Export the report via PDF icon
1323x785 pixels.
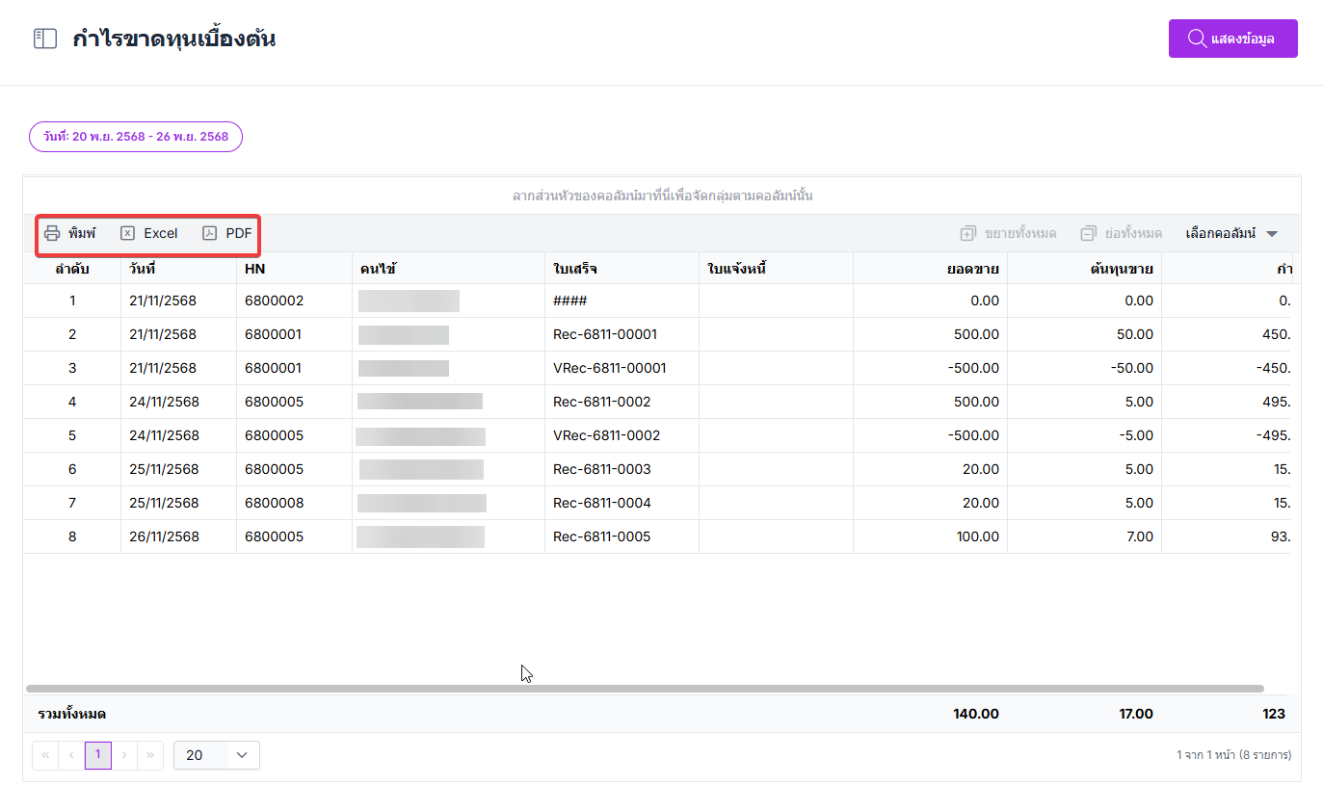point(210,233)
